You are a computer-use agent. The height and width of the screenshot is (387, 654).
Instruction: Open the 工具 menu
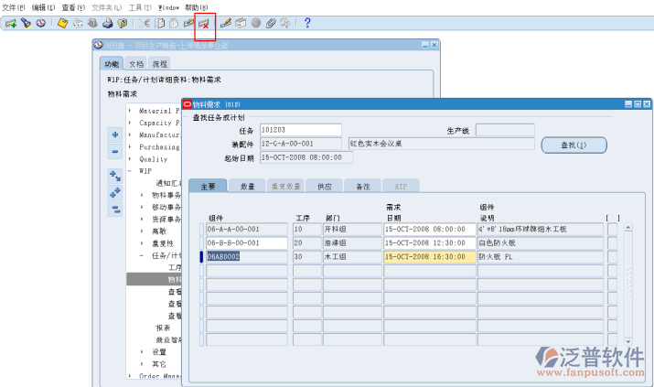pyautogui.click(x=139, y=6)
